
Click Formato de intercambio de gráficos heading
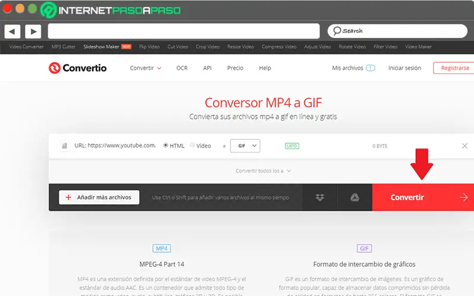tap(364, 264)
